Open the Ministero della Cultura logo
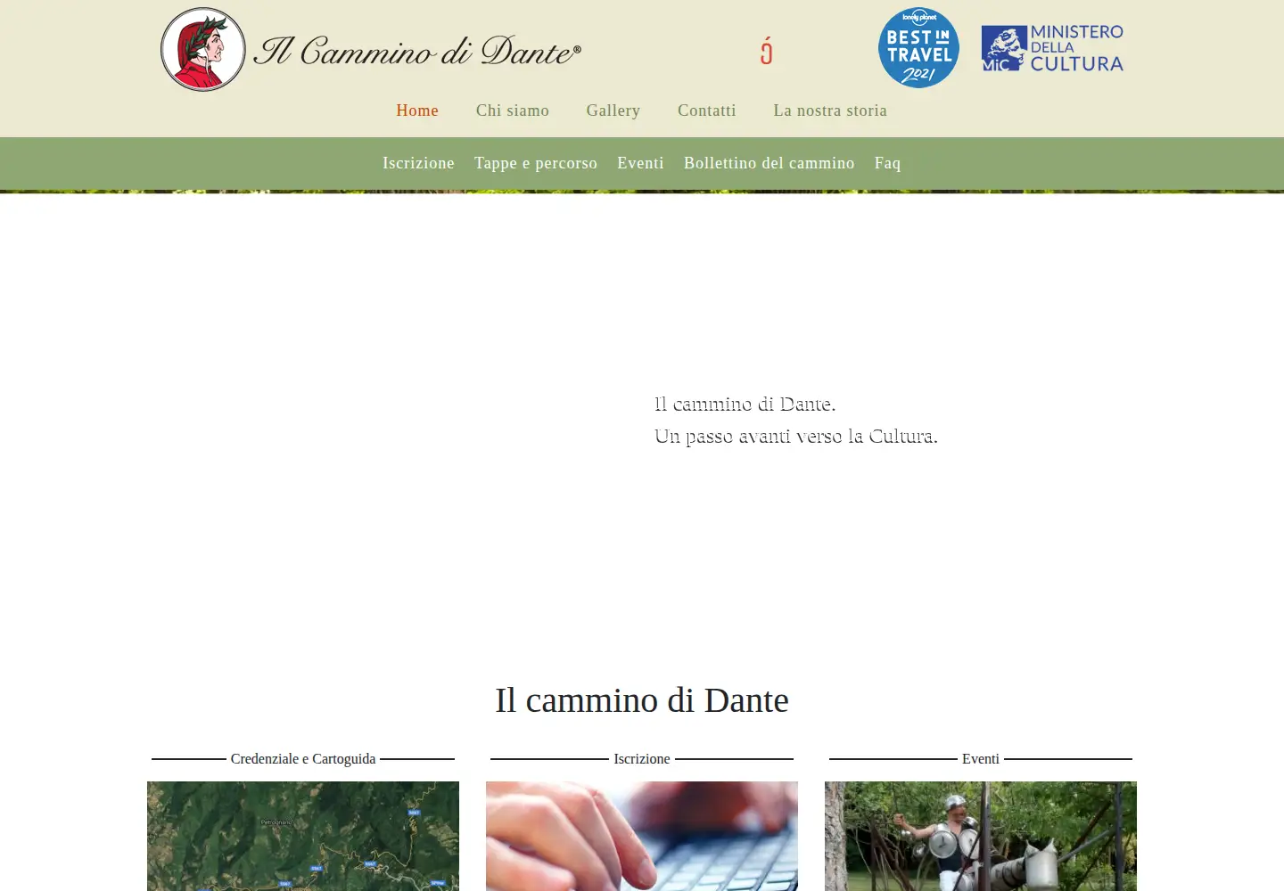This screenshot has width=1284, height=891. click(x=1052, y=48)
